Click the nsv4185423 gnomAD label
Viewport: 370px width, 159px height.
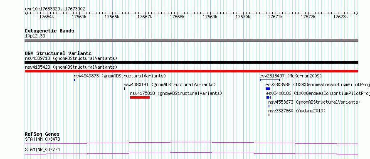[71, 67]
